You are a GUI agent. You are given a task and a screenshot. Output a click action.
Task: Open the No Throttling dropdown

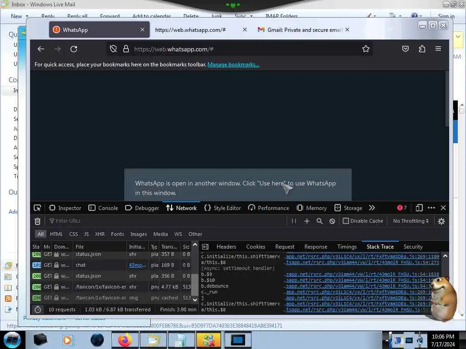411,221
